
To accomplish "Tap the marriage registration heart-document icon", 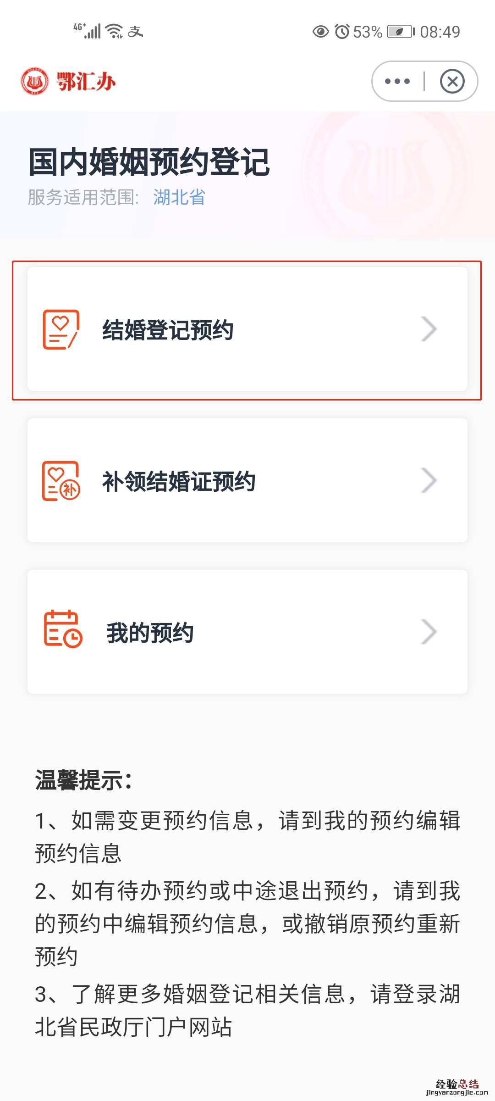I will [61, 329].
